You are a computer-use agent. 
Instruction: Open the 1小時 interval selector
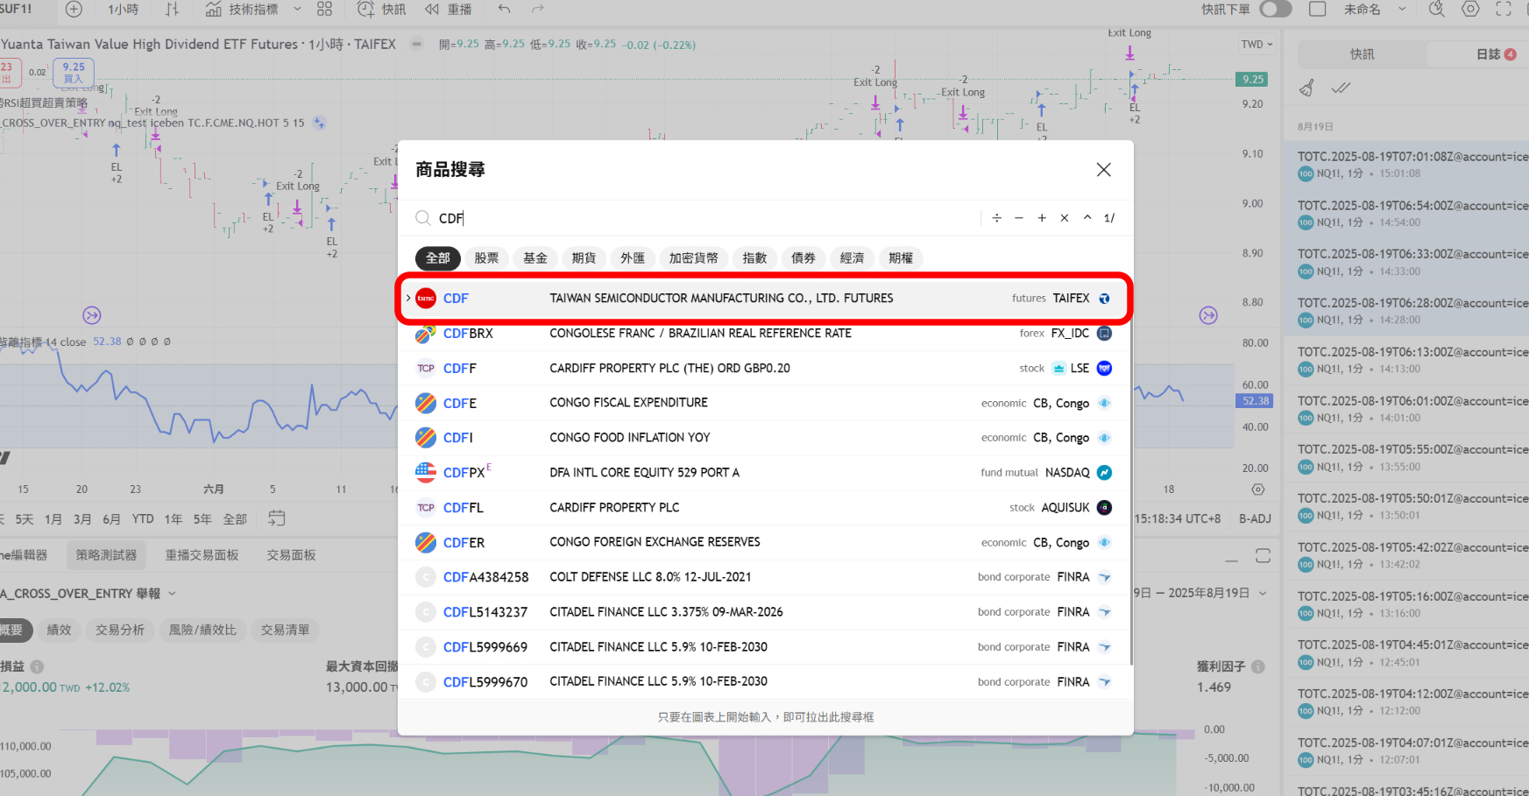124,9
